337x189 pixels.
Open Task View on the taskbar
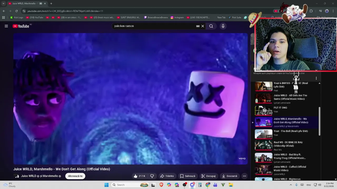click(x=153, y=185)
